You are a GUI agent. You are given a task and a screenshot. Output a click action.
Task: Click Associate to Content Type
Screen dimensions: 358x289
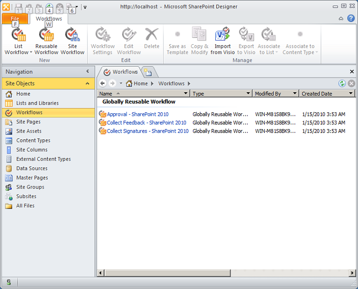pos(300,41)
